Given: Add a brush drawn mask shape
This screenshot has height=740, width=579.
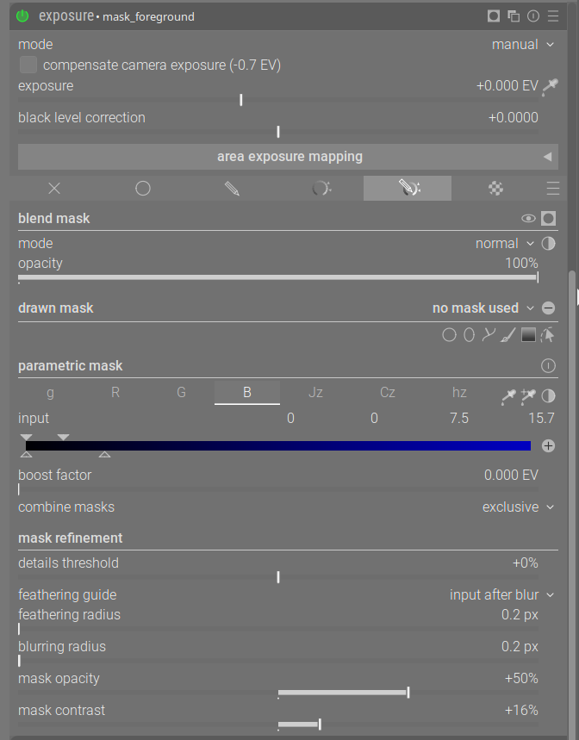Looking at the screenshot, I should point(508,335).
